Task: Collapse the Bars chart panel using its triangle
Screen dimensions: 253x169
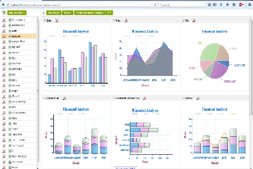Action: tap(45, 20)
